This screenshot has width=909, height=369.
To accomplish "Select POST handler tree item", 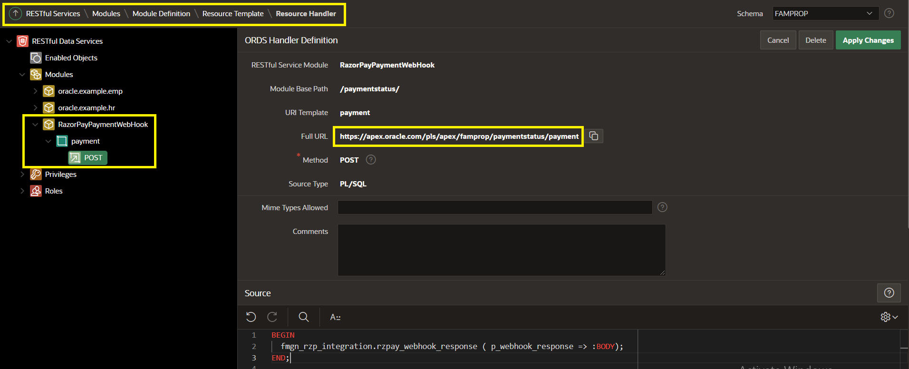I will [x=93, y=158].
